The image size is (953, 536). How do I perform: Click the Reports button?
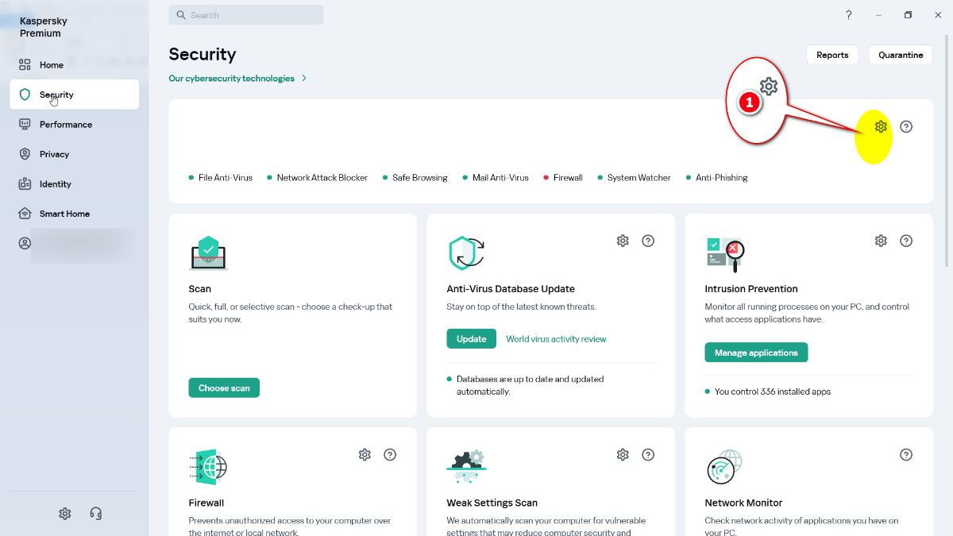click(x=832, y=55)
